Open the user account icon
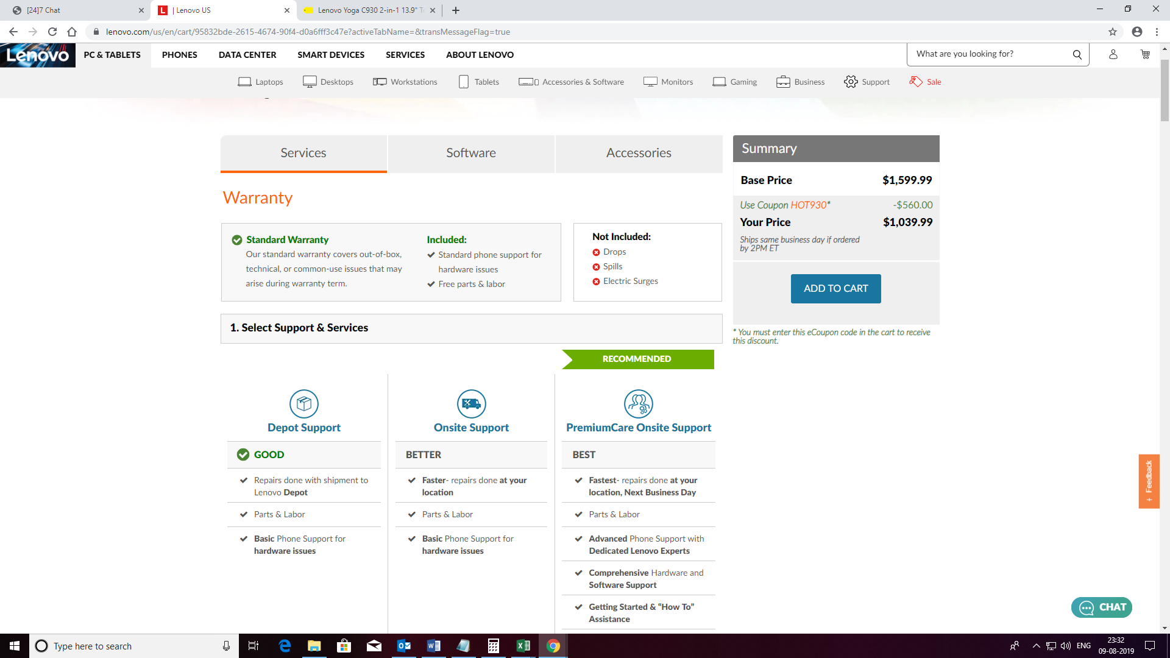Viewport: 1170px width, 658px height. click(1113, 54)
